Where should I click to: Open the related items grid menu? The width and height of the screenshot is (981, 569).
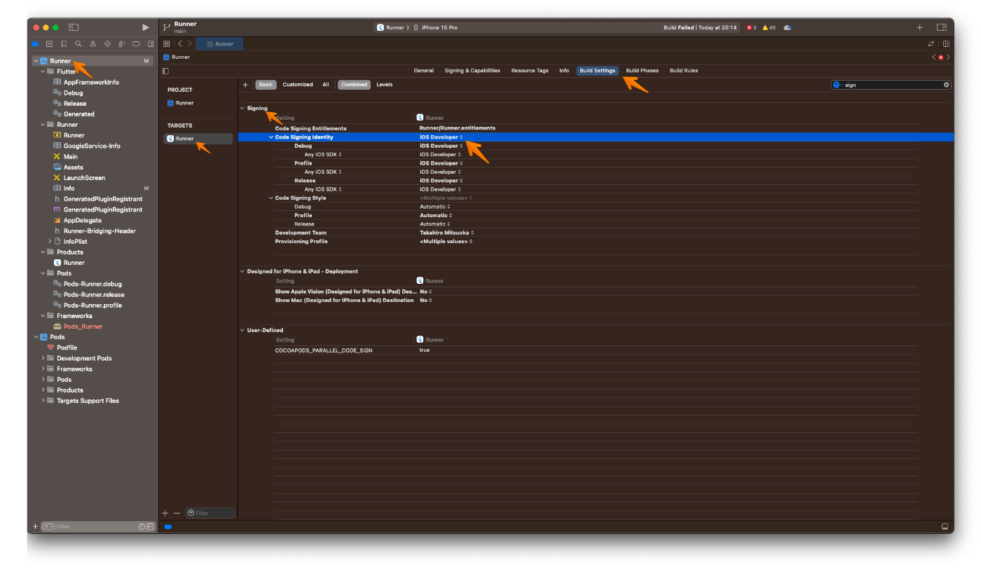pos(166,43)
